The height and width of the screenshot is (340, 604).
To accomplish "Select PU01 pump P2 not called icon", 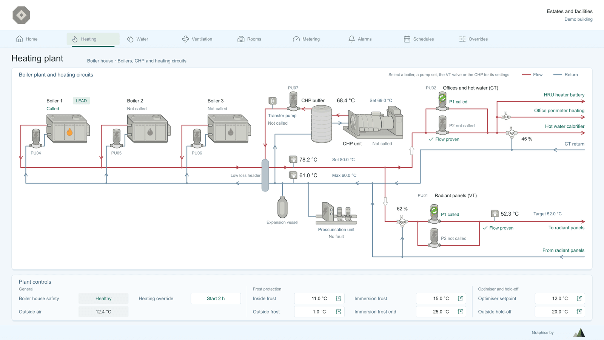I will 434,238.
